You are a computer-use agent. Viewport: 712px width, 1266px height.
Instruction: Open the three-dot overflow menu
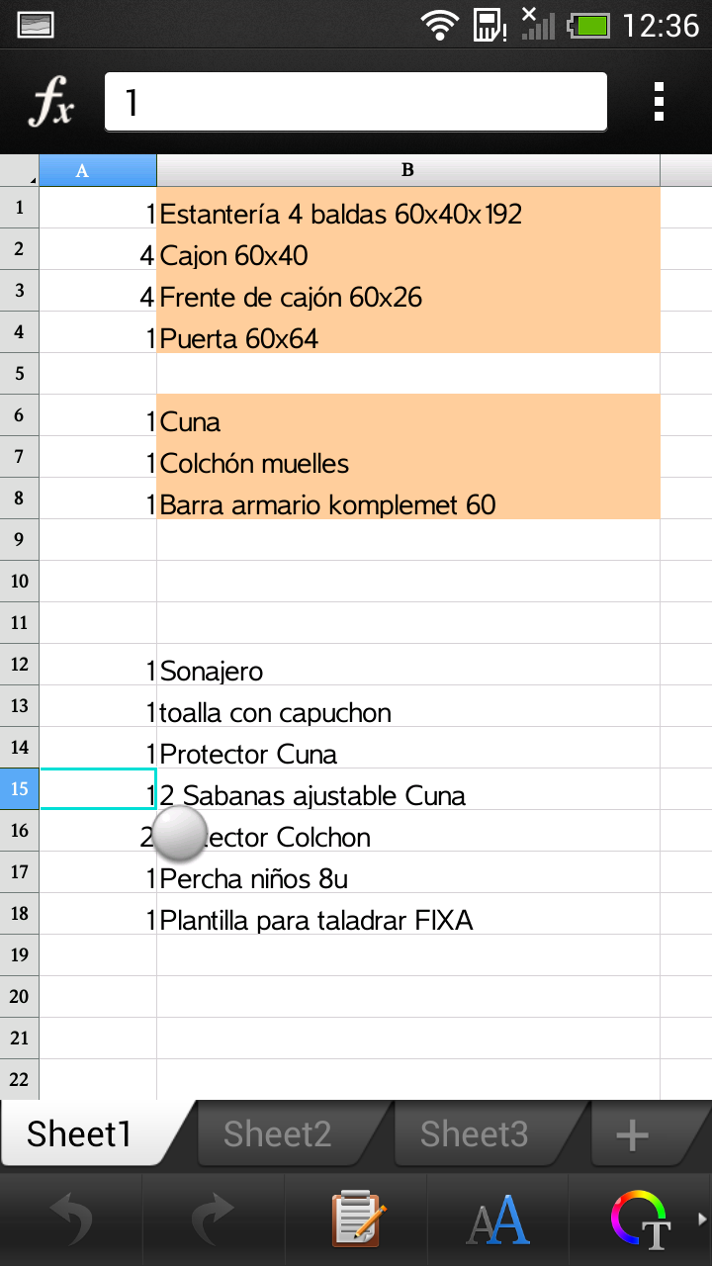click(659, 102)
